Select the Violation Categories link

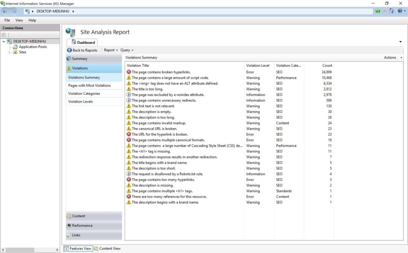click(x=84, y=93)
